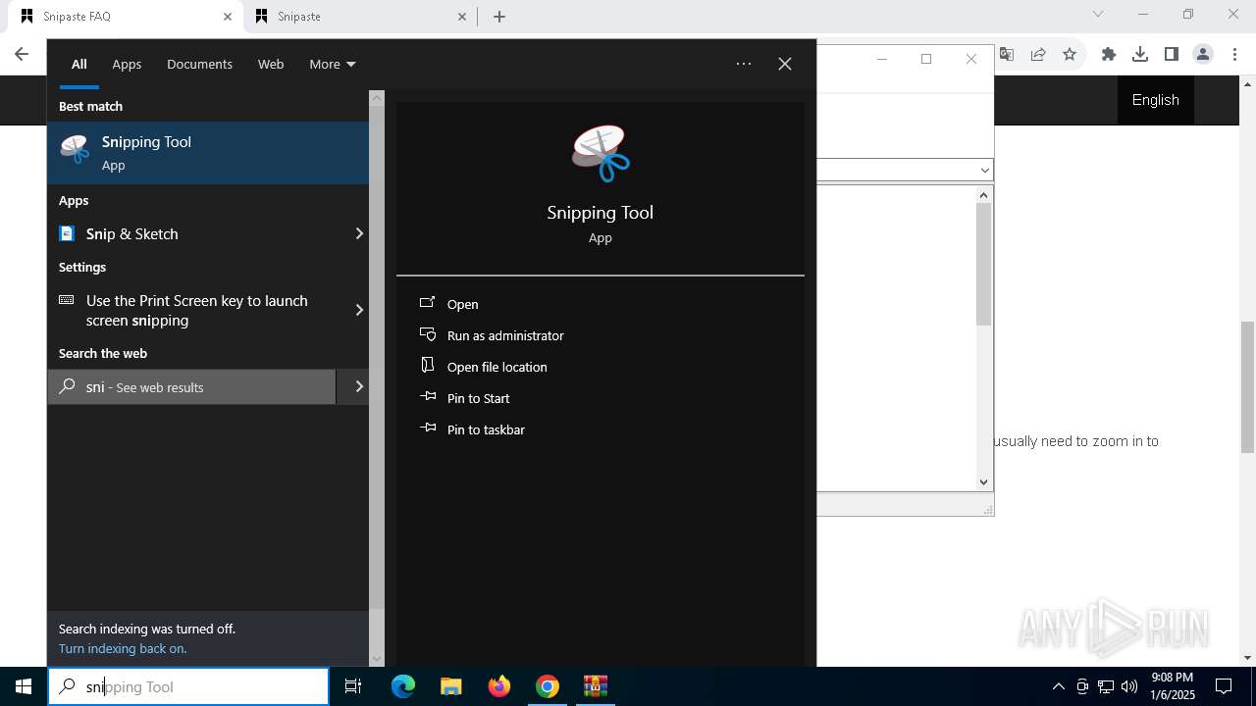Click background window scrollbar down arrow
1256x706 pixels.
click(984, 481)
